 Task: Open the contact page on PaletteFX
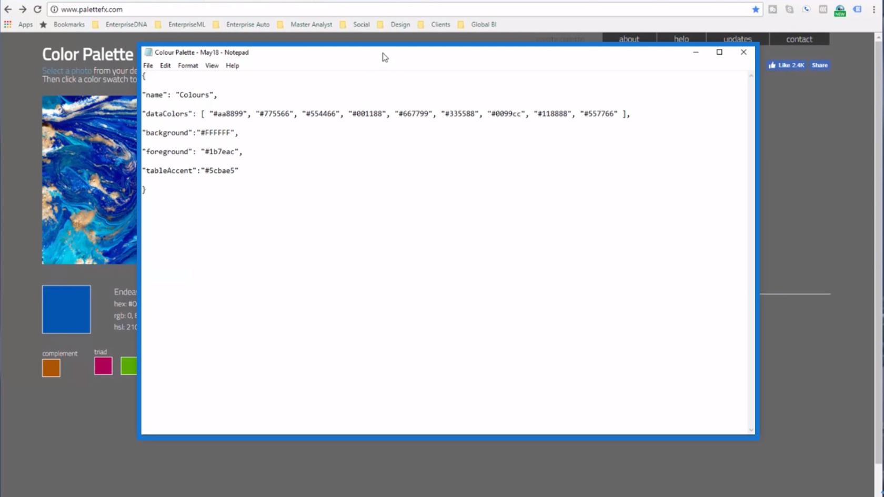[x=799, y=39]
